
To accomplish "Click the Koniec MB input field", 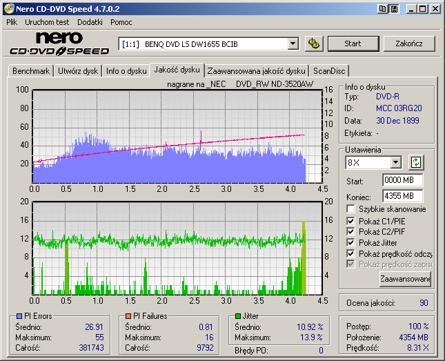I will (402, 196).
